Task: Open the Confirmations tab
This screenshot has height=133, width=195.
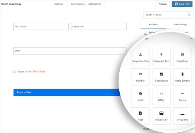Action: point(77,4)
